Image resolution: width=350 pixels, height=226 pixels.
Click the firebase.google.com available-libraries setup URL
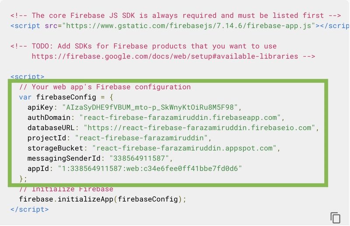pyautogui.click(x=165, y=56)
